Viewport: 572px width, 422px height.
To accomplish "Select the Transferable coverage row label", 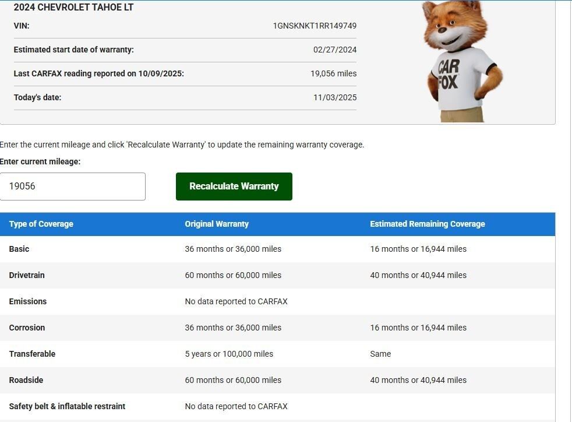I will click(32, 354).
